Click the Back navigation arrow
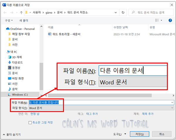The height and width of the screenshot is (140, 176). pos(5,12)
